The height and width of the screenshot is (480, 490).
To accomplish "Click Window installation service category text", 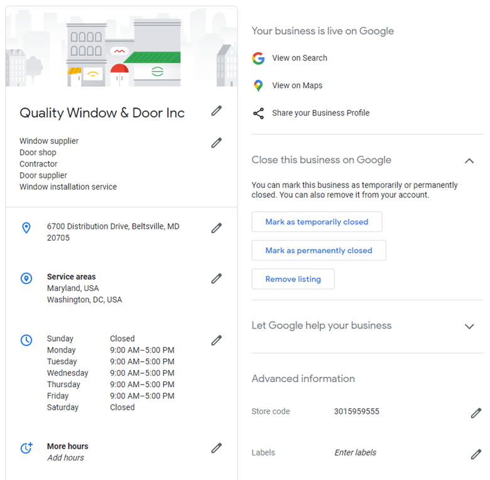I will [68, 187].
